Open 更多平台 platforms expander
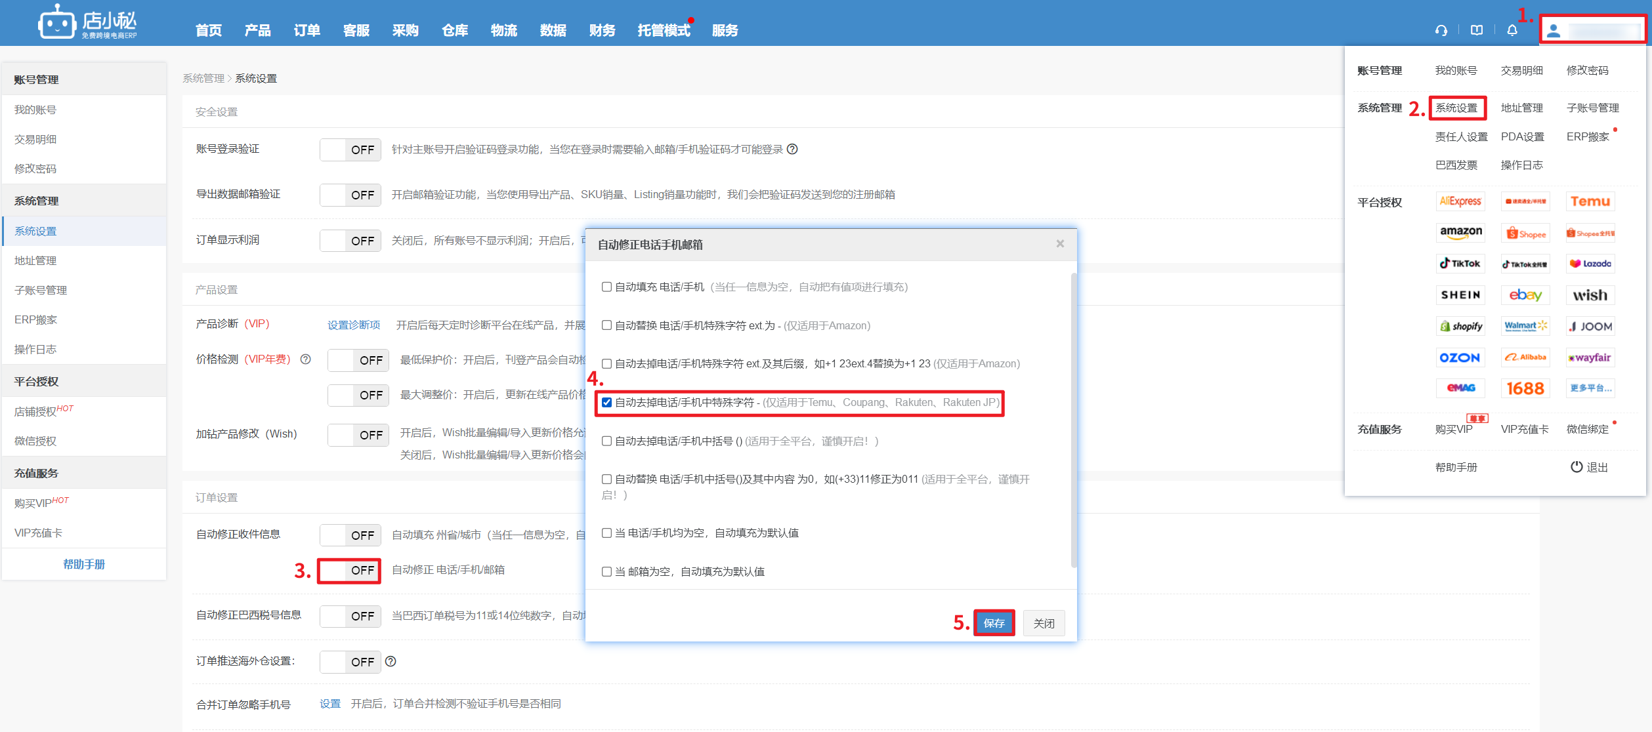1652x732 pixels. (1590, 388)
